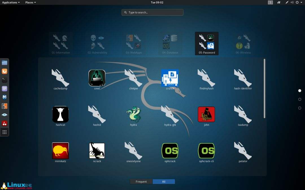Launch the eye-shaped dock application

tap(5, 115)
